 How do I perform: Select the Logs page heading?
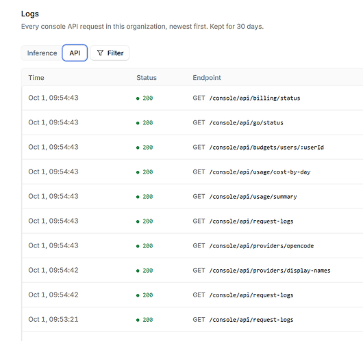click(30, 14)
